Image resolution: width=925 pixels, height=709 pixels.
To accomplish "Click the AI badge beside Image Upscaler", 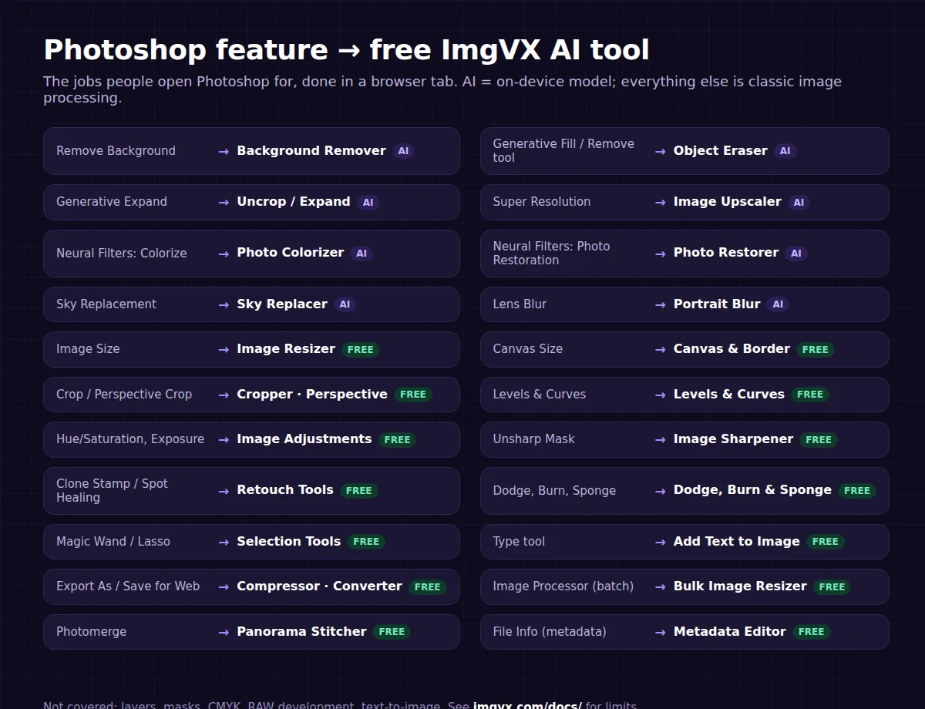I will pos(799,203).
